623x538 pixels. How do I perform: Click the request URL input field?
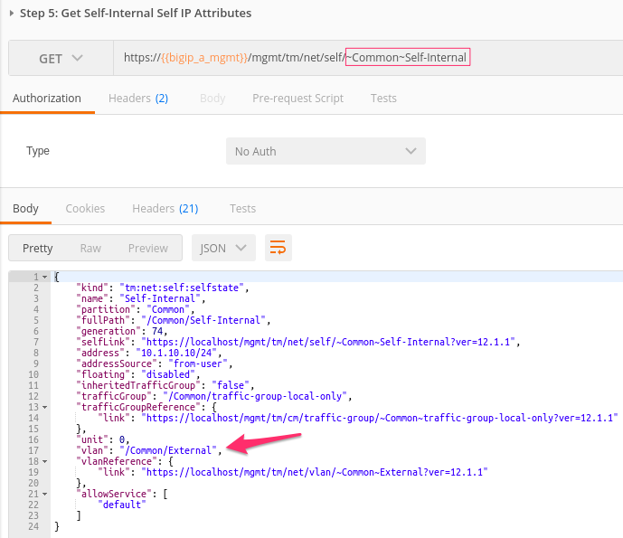point(368,58)
